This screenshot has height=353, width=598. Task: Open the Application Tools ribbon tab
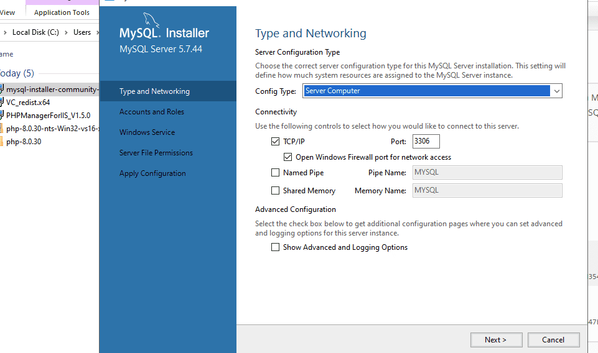pos(62,12)
